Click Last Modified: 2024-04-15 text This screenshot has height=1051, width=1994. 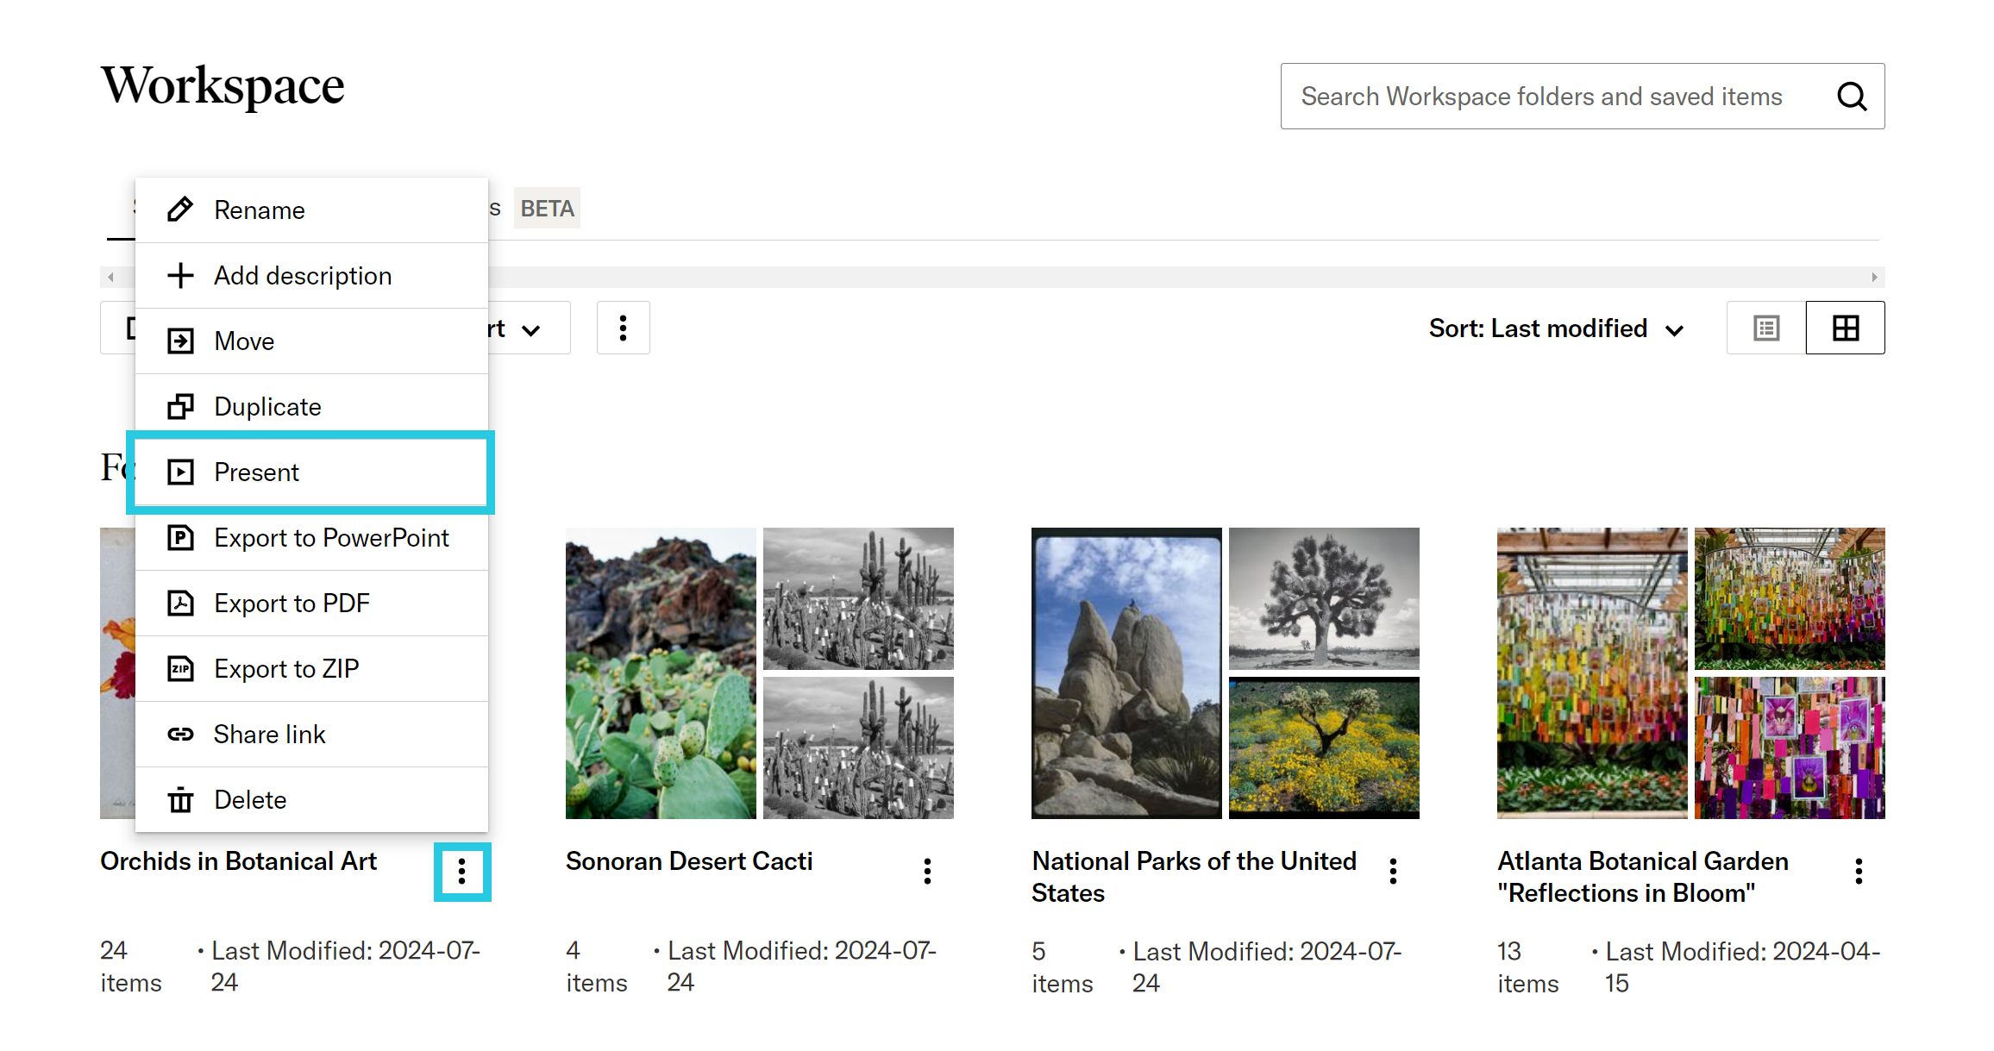1742,967
